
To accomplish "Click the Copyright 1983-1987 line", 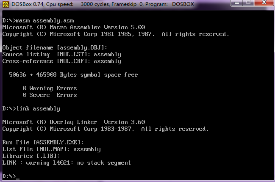I will pos(106,129).
